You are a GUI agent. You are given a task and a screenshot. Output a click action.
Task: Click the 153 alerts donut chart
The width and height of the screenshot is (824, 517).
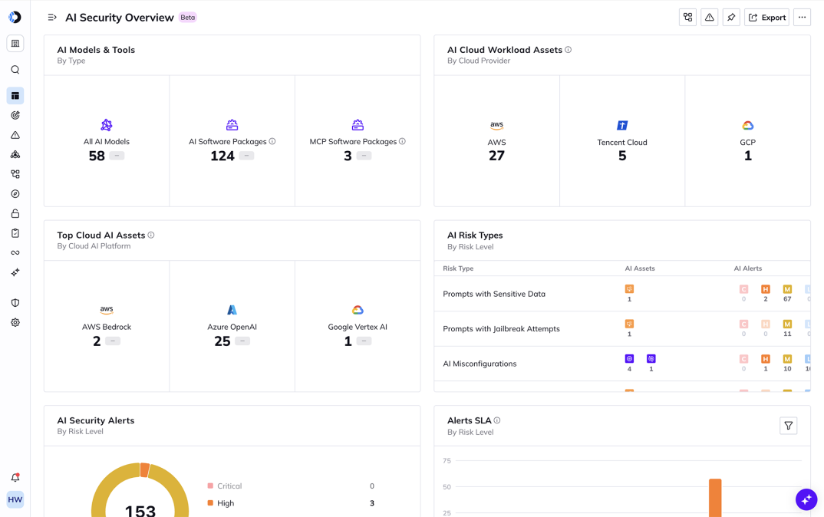(x=140, y=489)
